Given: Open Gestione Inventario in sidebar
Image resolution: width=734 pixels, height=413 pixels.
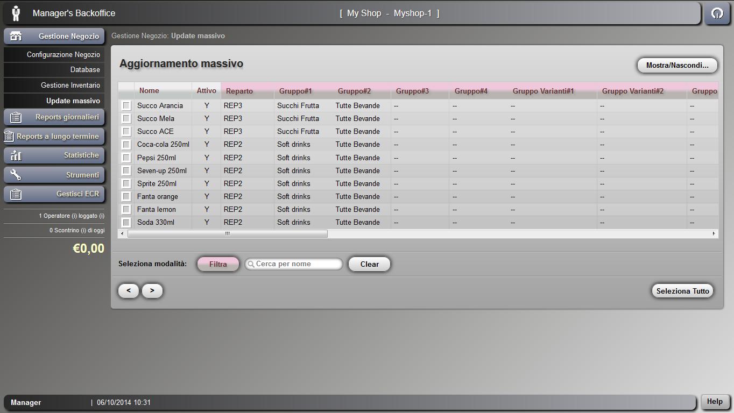Looking at the screenshot, I should pyautogui.click(x=70, y=85).
